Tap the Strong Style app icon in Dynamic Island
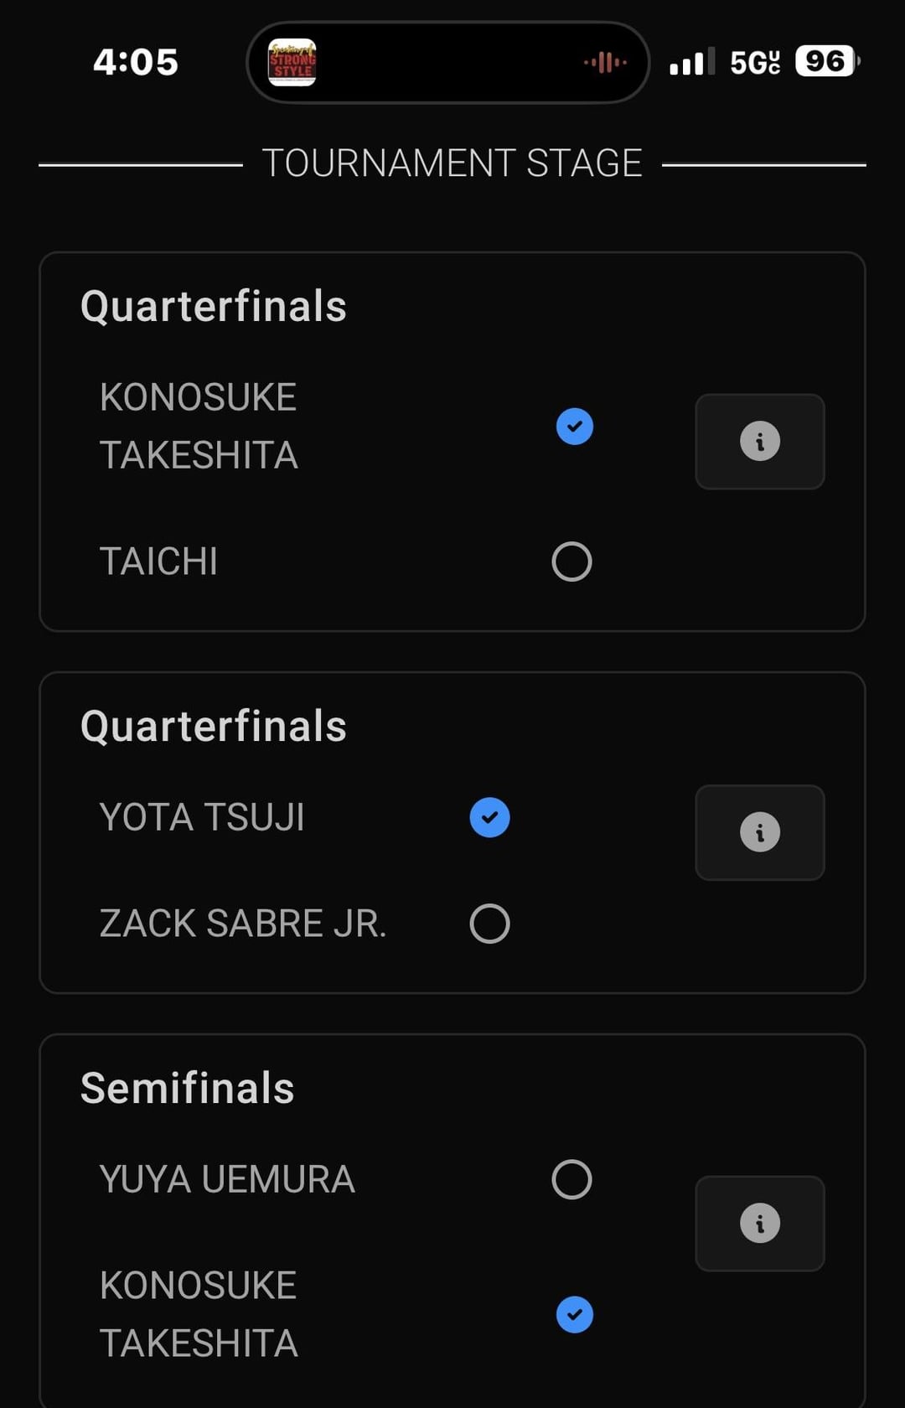 point(292,62)
